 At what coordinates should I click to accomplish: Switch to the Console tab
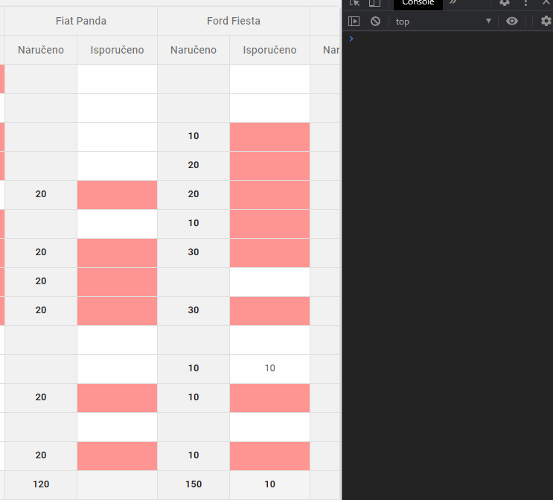point(418,3)
